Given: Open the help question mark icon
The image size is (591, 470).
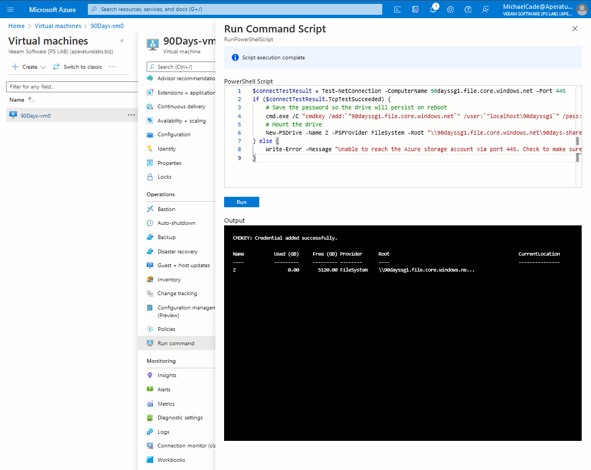Looking at the screenshot, I should pyautogui.click(x=468, y=9).
